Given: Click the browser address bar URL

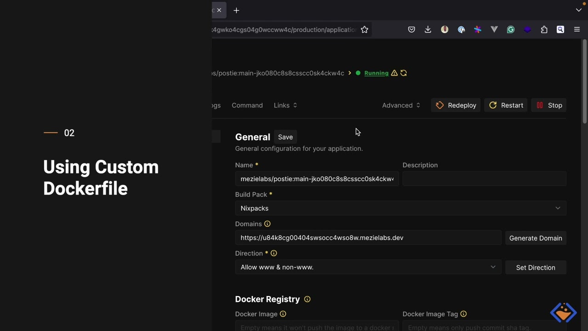Looking at the screenshot, I should 284,29.
